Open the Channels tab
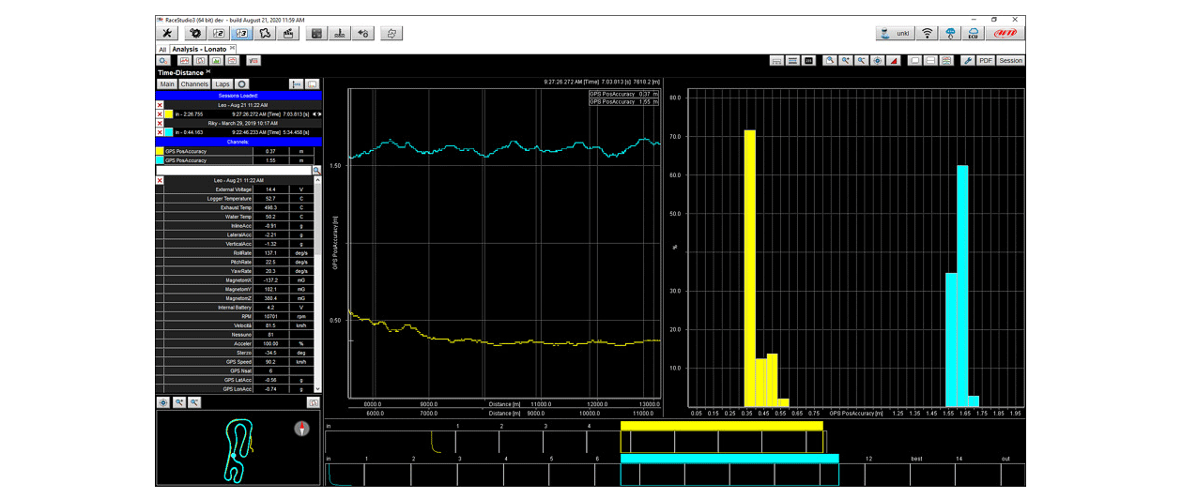 click(194, 84)
